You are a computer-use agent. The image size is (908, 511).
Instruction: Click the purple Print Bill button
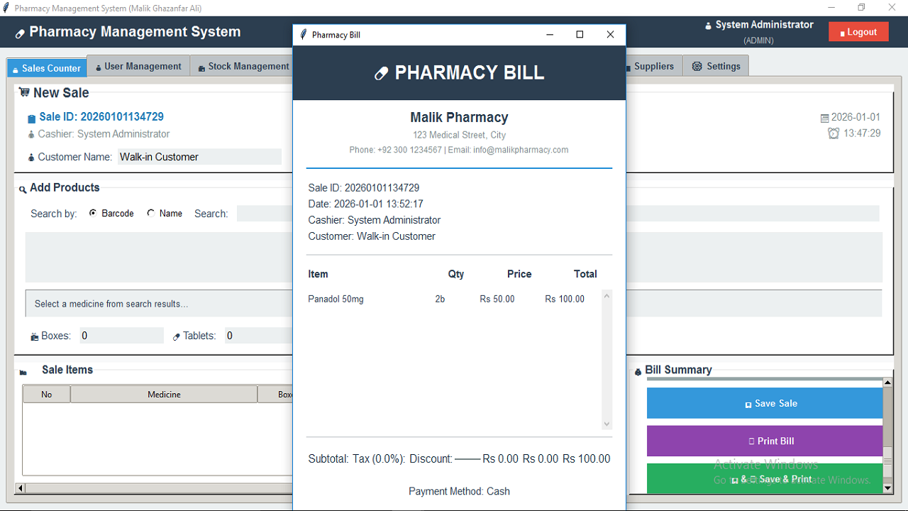click(x=765, y=441)
